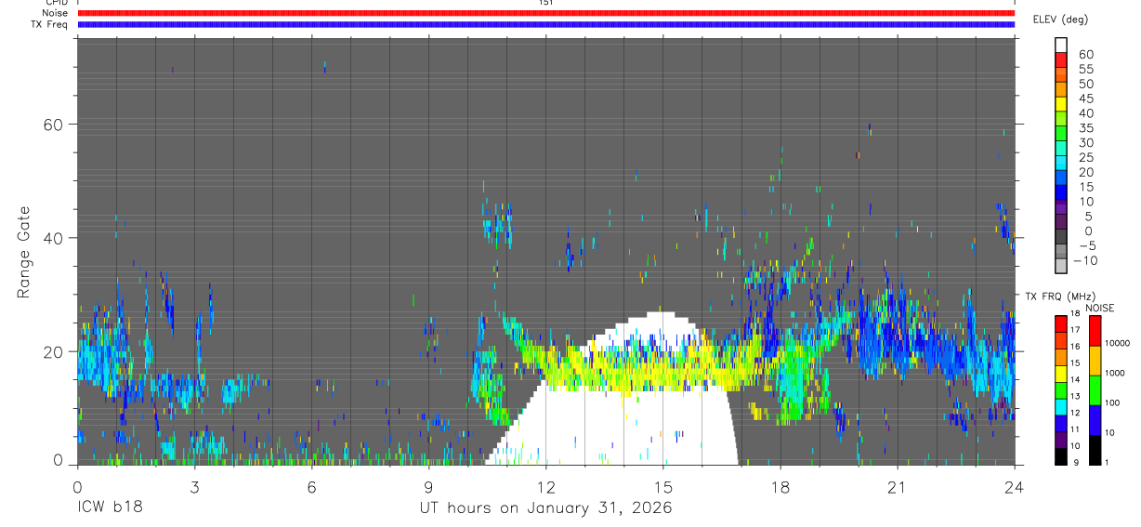
Task: Click the blue TX Freq strip above plot
Action: click(546, 24)
